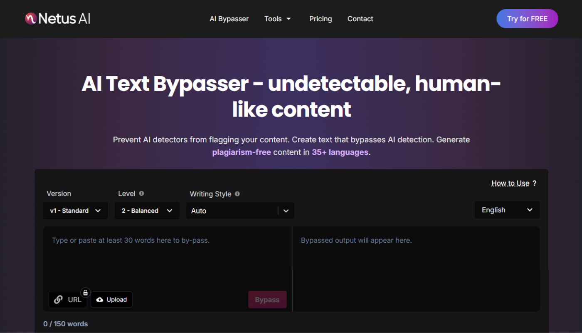Open the How to Use link
The image size is (582, 333).
click(510, 183)
